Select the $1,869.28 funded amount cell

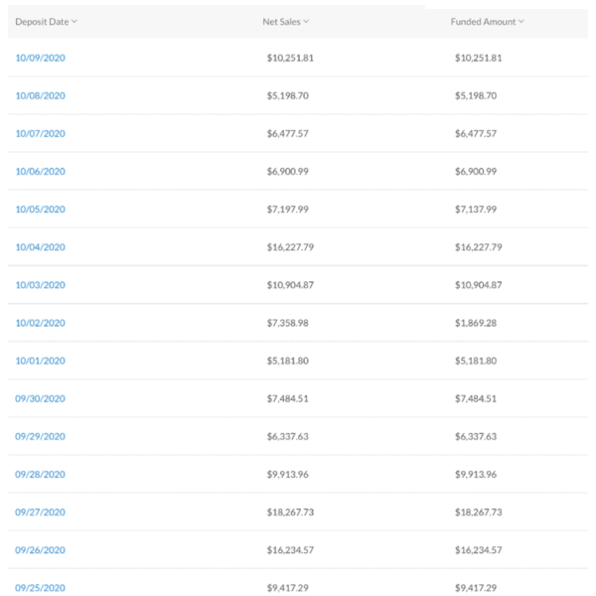(476, 323)
